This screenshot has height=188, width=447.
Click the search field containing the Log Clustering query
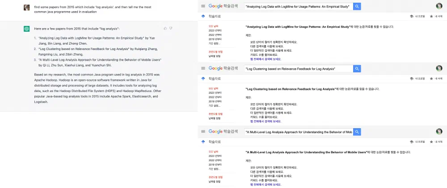298,69
